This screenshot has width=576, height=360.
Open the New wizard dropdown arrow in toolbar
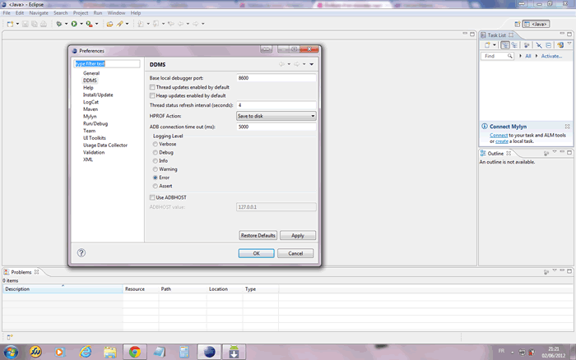[17, 24]
